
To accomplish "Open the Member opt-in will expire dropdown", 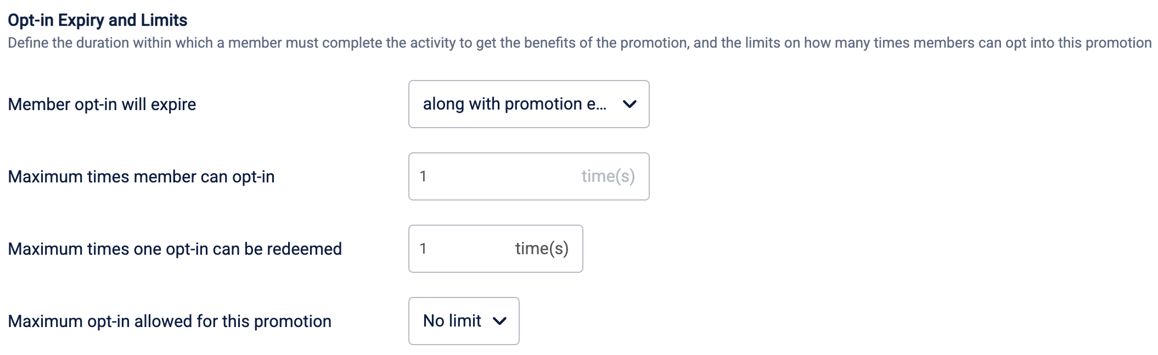I will click(x=528, y=104).
